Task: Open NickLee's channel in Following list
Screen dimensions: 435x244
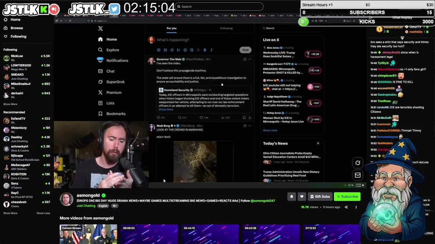Action: click(27, 57)
